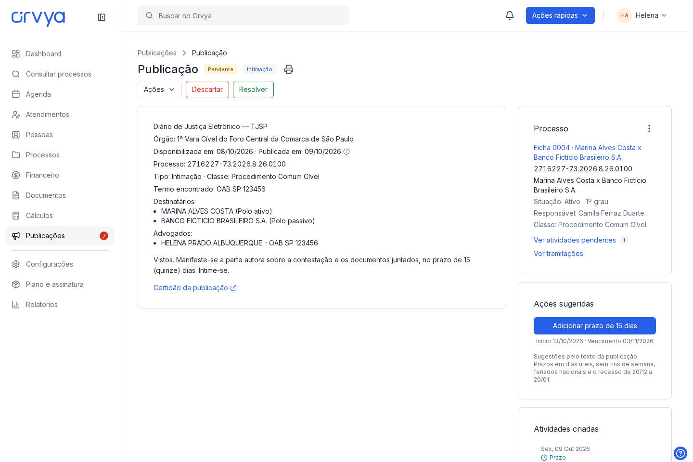Open Processos in the sidebar
Viewport: 693px width, 462px height.
click(60, 155)
